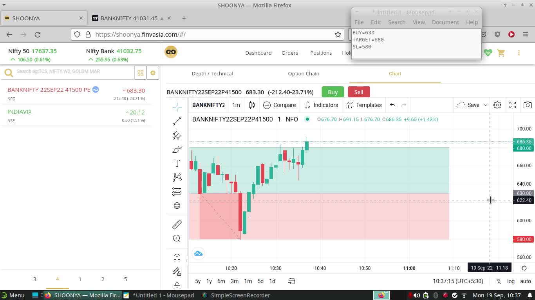Select the Text annotation tool
The width and height of the screenshot is (535, 300).
point(177,163)
